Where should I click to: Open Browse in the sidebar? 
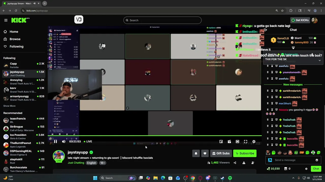(x=15, y=39)
